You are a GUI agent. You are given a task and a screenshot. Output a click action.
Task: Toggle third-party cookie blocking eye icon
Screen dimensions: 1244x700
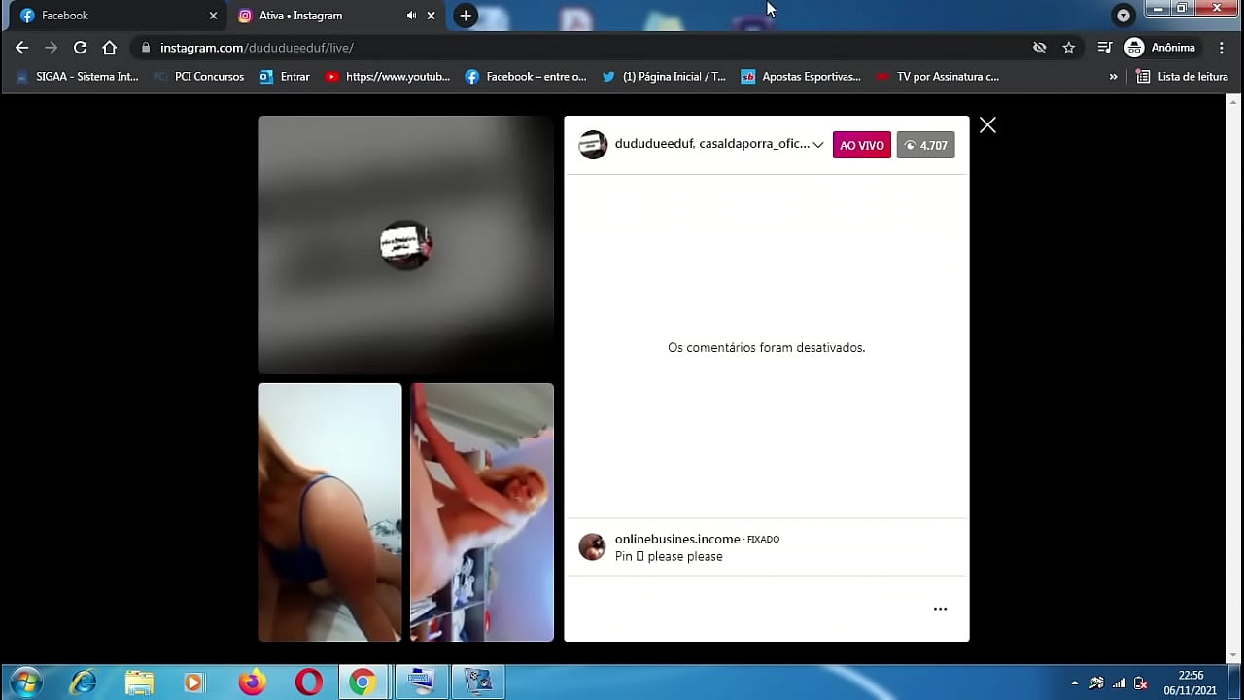coord(1040,48)
